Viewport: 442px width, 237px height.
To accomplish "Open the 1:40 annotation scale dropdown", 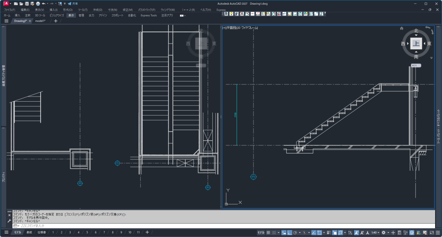I will [x=375, y=233].
